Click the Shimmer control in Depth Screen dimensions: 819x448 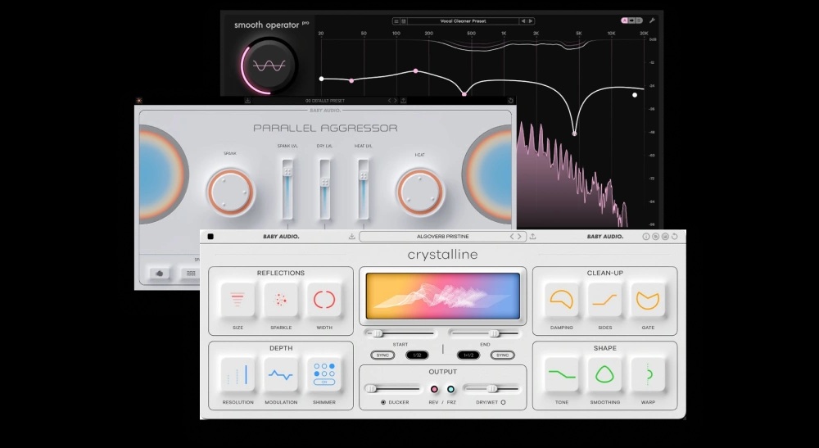324,374
